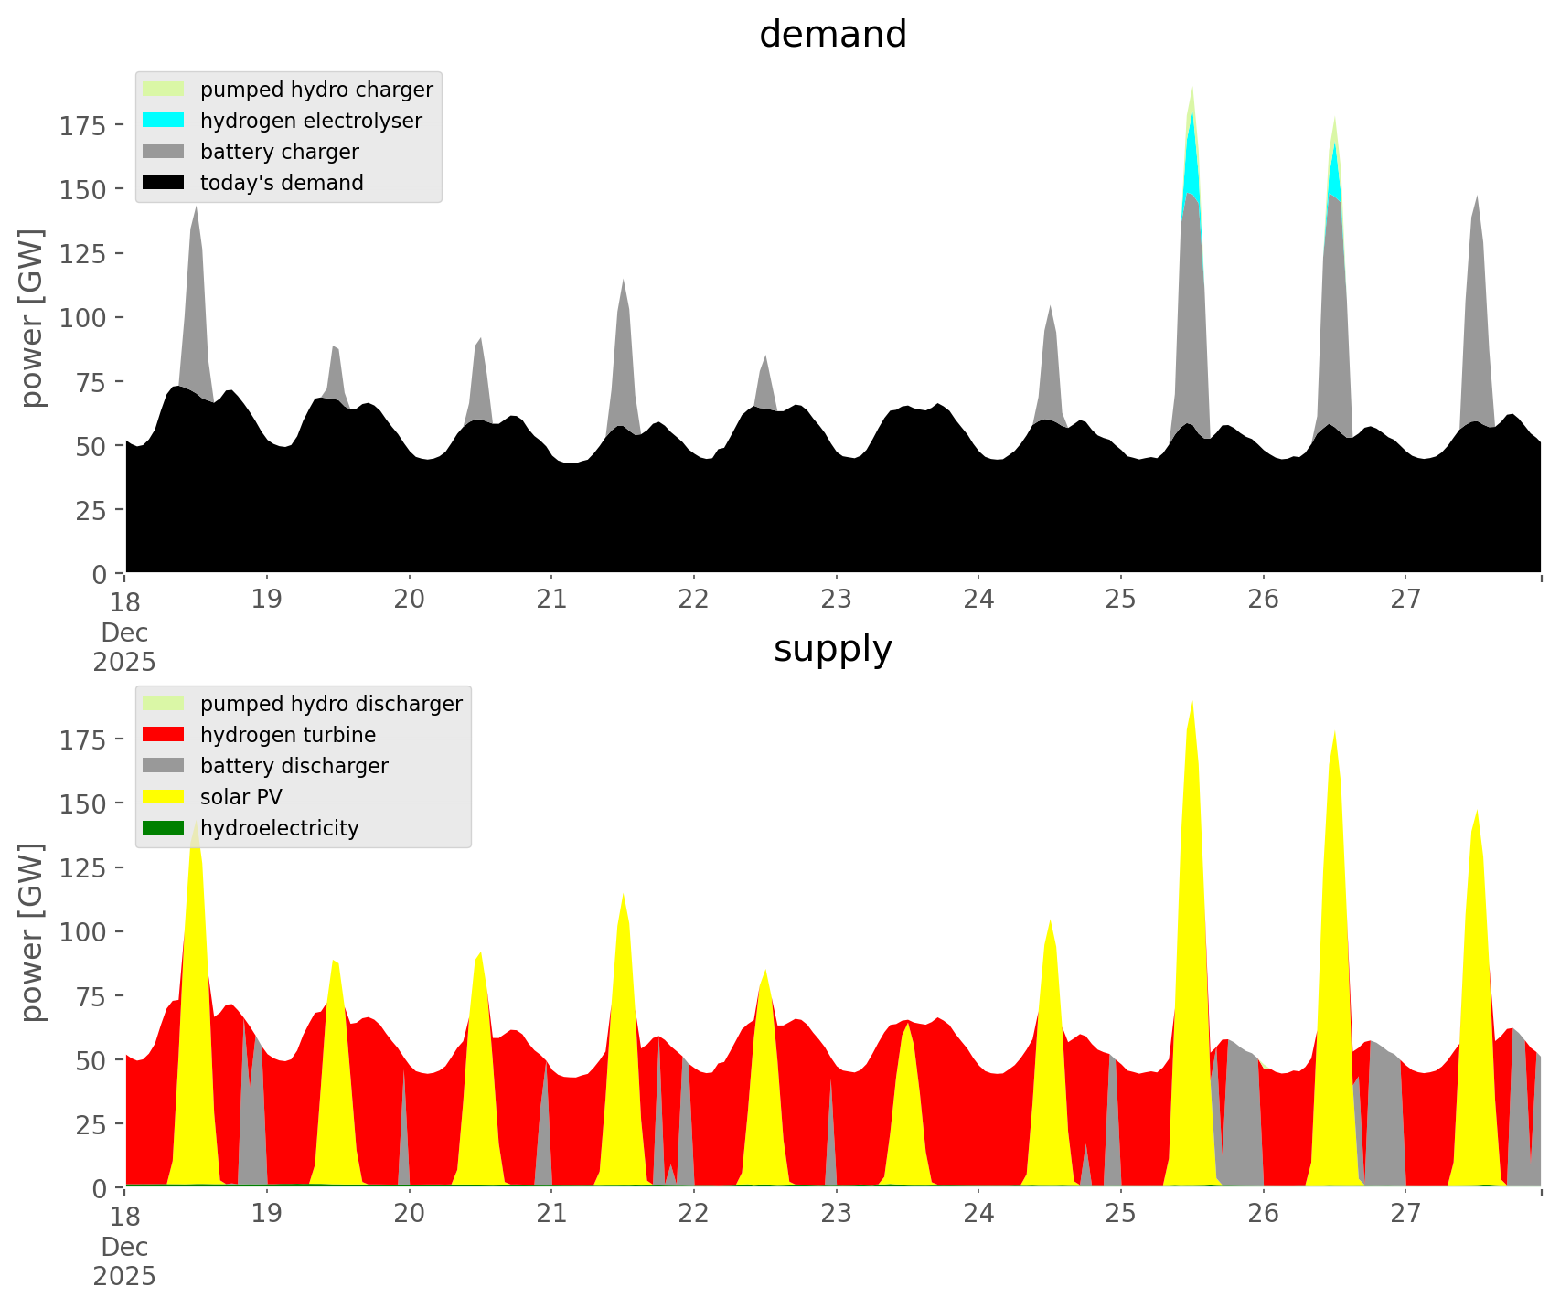Screen dimensions: 1560x1308
Task: Click the date 25 tick under supply chart
Action: click(x=1120, y=1214)
